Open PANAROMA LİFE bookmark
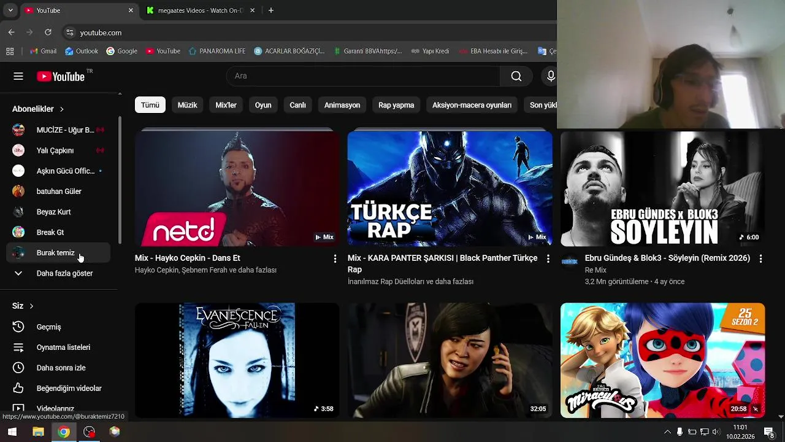The height and width of the screenshot is (442, 785). click(x=217, y=51)
